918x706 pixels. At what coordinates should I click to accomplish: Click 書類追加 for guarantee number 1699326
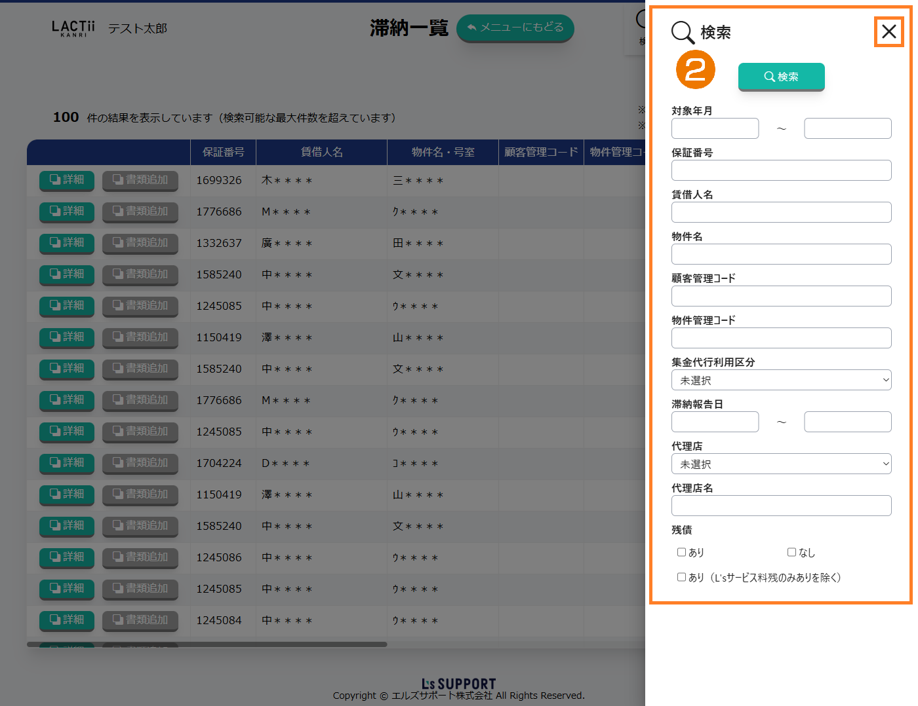pos(140,180)
